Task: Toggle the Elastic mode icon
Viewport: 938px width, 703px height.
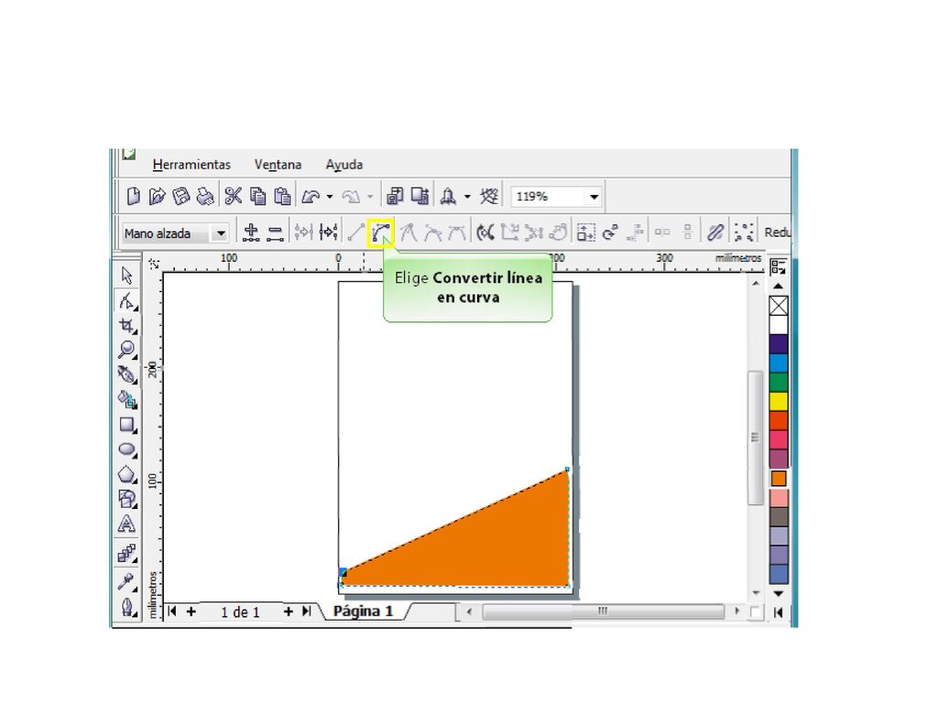Action: (715, 233)
